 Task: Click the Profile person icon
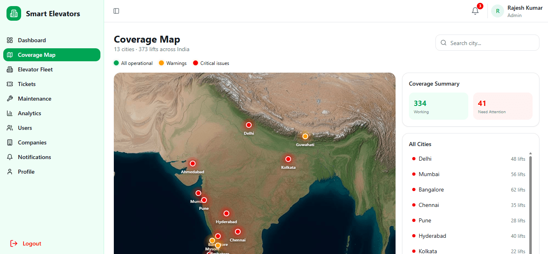10,172
